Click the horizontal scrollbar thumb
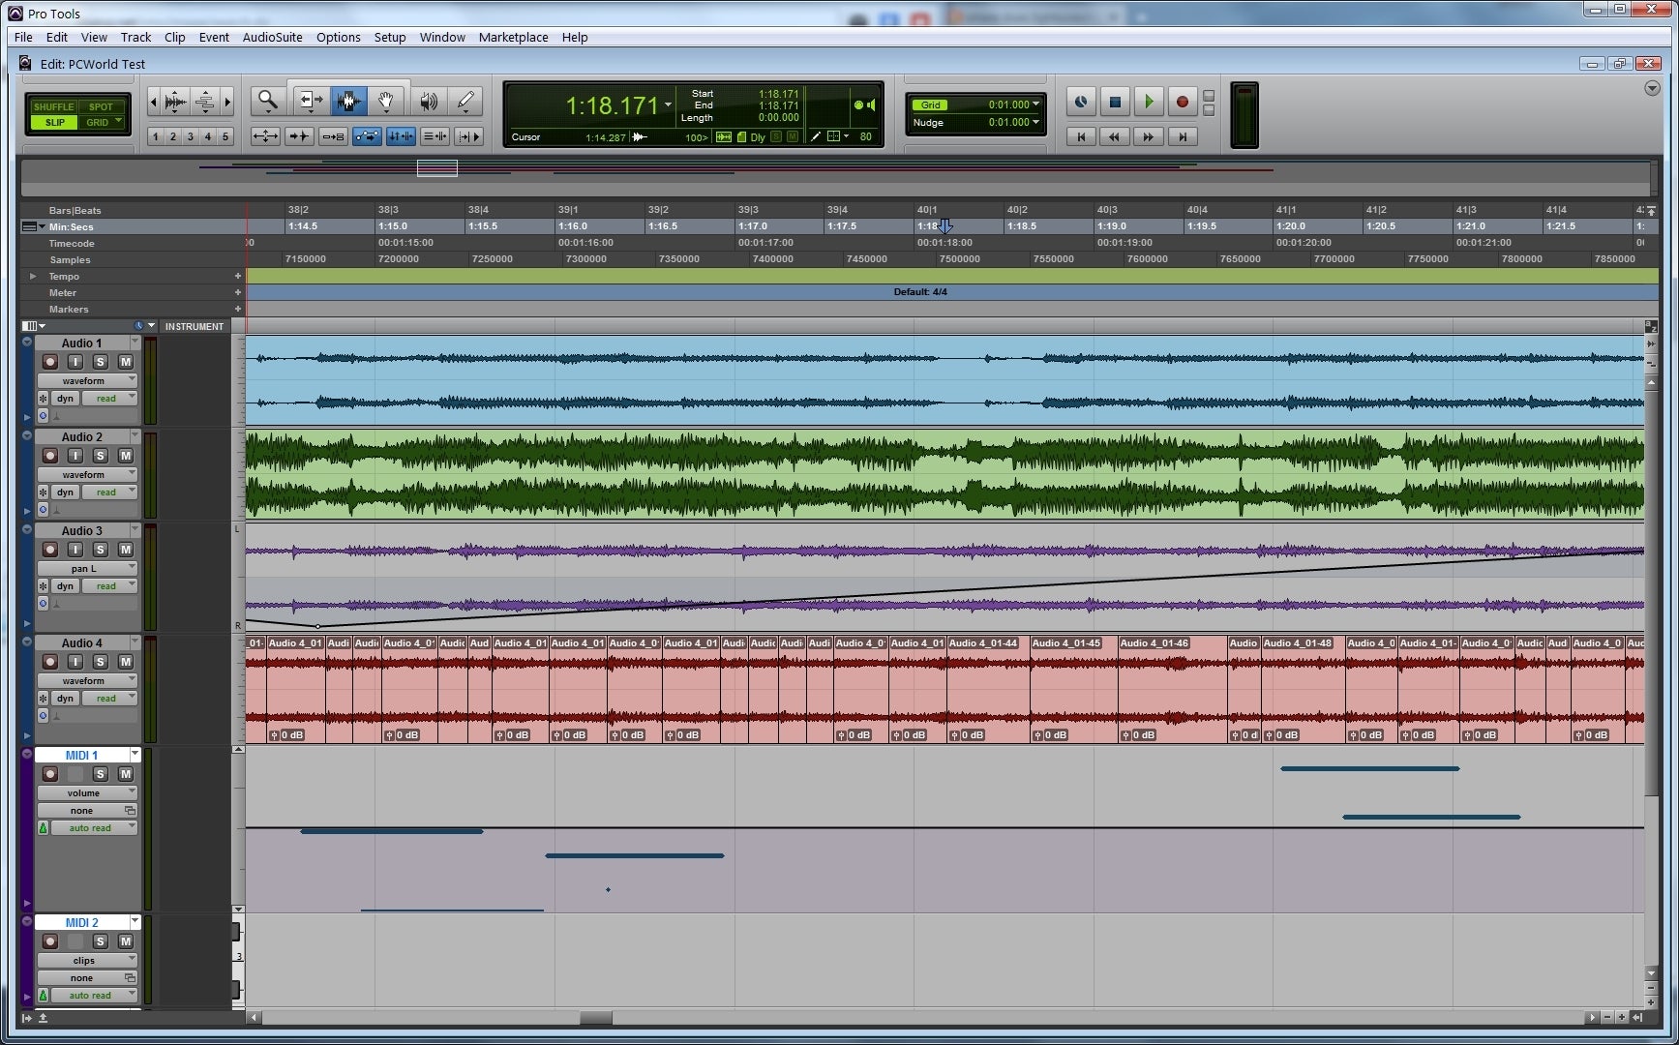 595,1017
